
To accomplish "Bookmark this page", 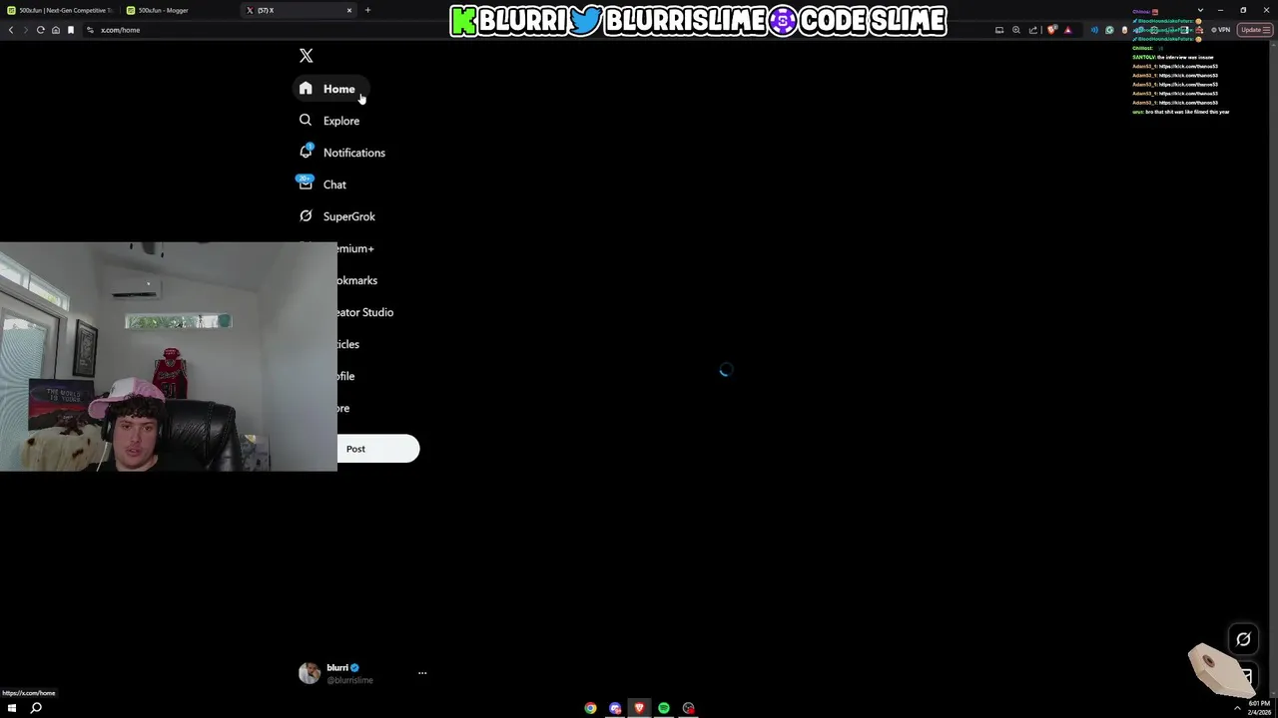I will [x=70, y=30].
